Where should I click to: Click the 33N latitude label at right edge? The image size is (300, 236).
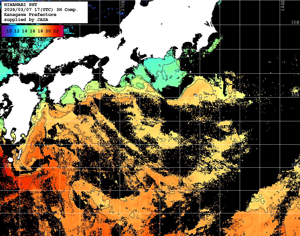click(295, 95)
